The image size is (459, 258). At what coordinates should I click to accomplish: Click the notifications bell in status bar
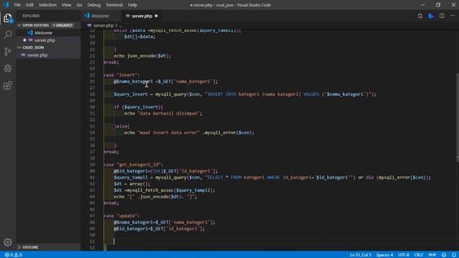pyautogui.click(x=454, y=255)
